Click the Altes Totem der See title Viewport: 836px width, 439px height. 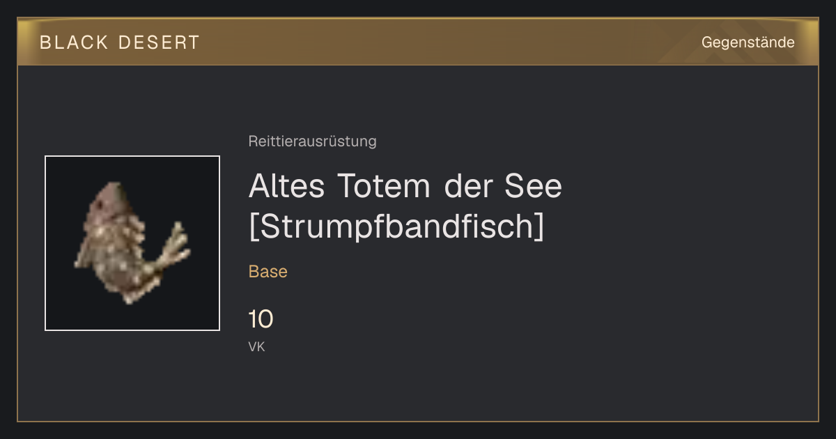[x=405, y=186]
